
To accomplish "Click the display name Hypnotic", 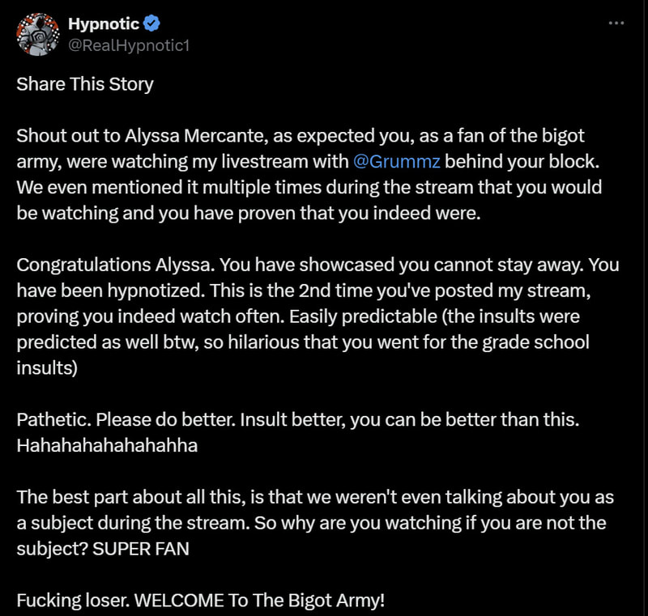I will click(104, 23).
